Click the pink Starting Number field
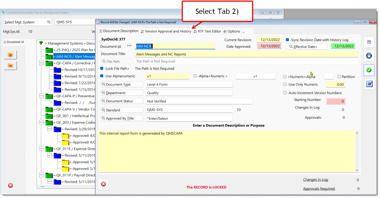380x198 pixels. (x=335, y=101)
